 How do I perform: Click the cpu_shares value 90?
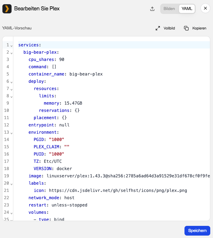tap(62, 59)
